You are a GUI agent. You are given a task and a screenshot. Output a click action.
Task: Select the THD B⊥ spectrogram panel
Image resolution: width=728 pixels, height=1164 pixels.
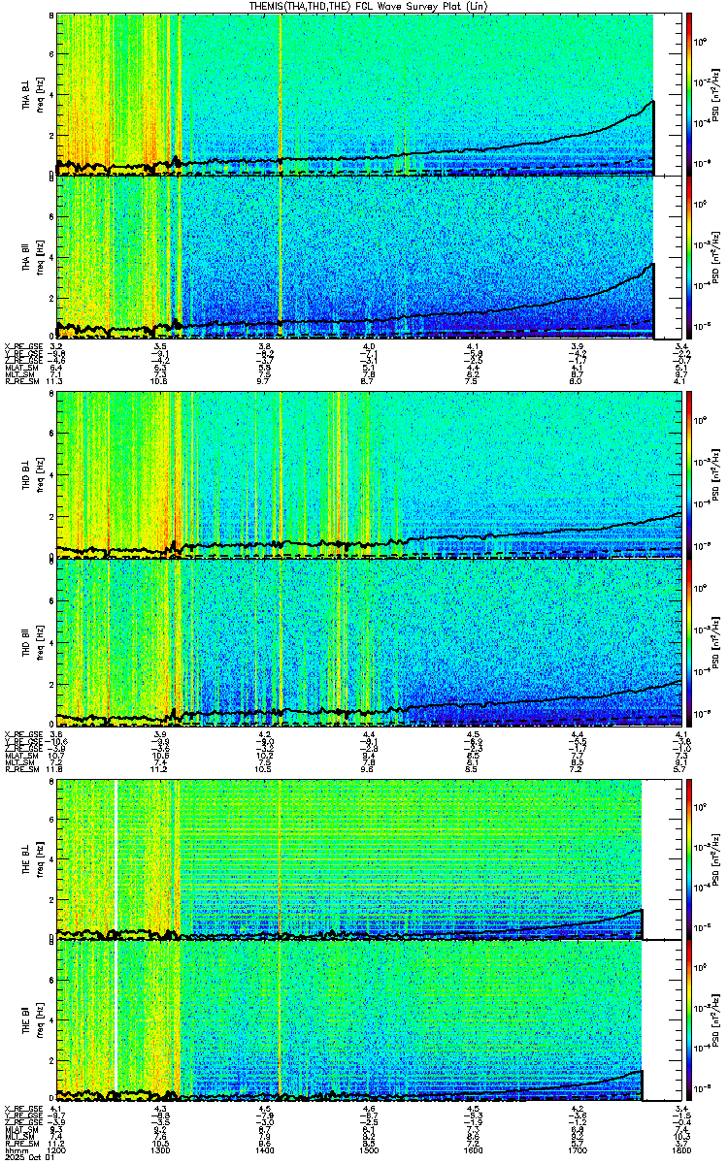click(x=371, y=476)
